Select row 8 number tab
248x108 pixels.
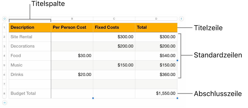[5, 93]
